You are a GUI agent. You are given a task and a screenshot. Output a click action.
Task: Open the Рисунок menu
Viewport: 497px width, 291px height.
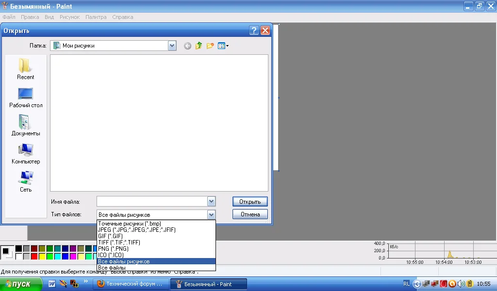(x=69, y=17)
